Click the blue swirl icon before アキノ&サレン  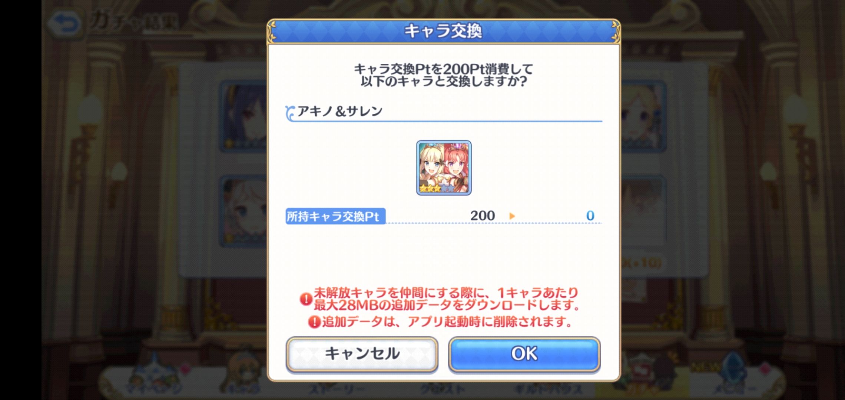point(290,113)
